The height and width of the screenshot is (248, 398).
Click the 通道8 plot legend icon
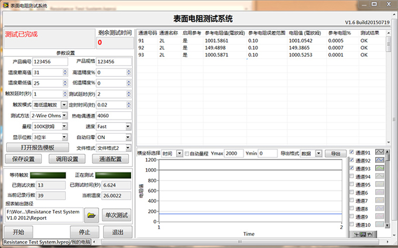[379, 209]
